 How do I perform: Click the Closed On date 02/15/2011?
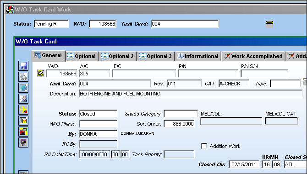pyautogui.click(x=244, y=164)
